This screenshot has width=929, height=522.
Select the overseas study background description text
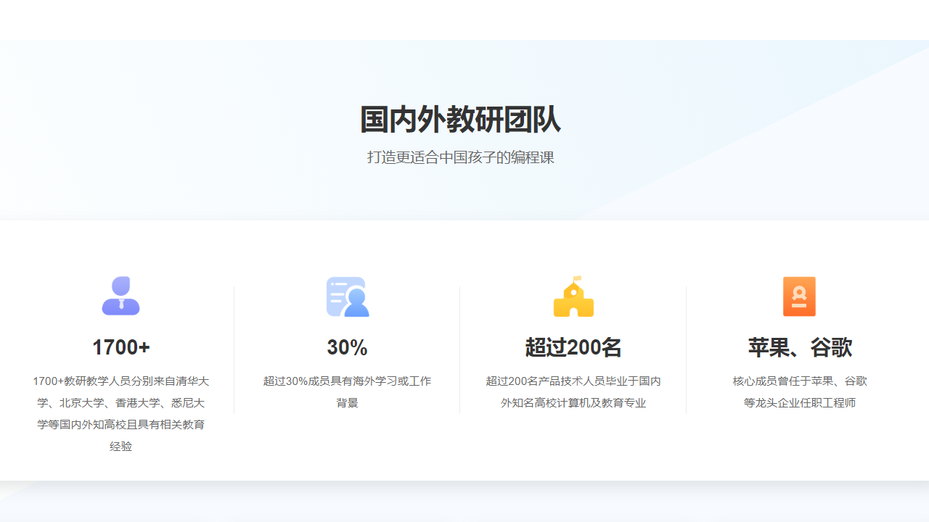(x=347, y=391)
